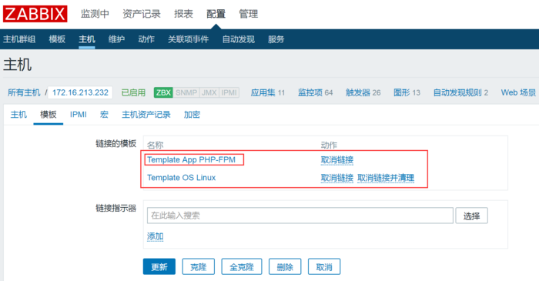Click the 取消 button
The image size is (539, 281).
tap(324, 266)
